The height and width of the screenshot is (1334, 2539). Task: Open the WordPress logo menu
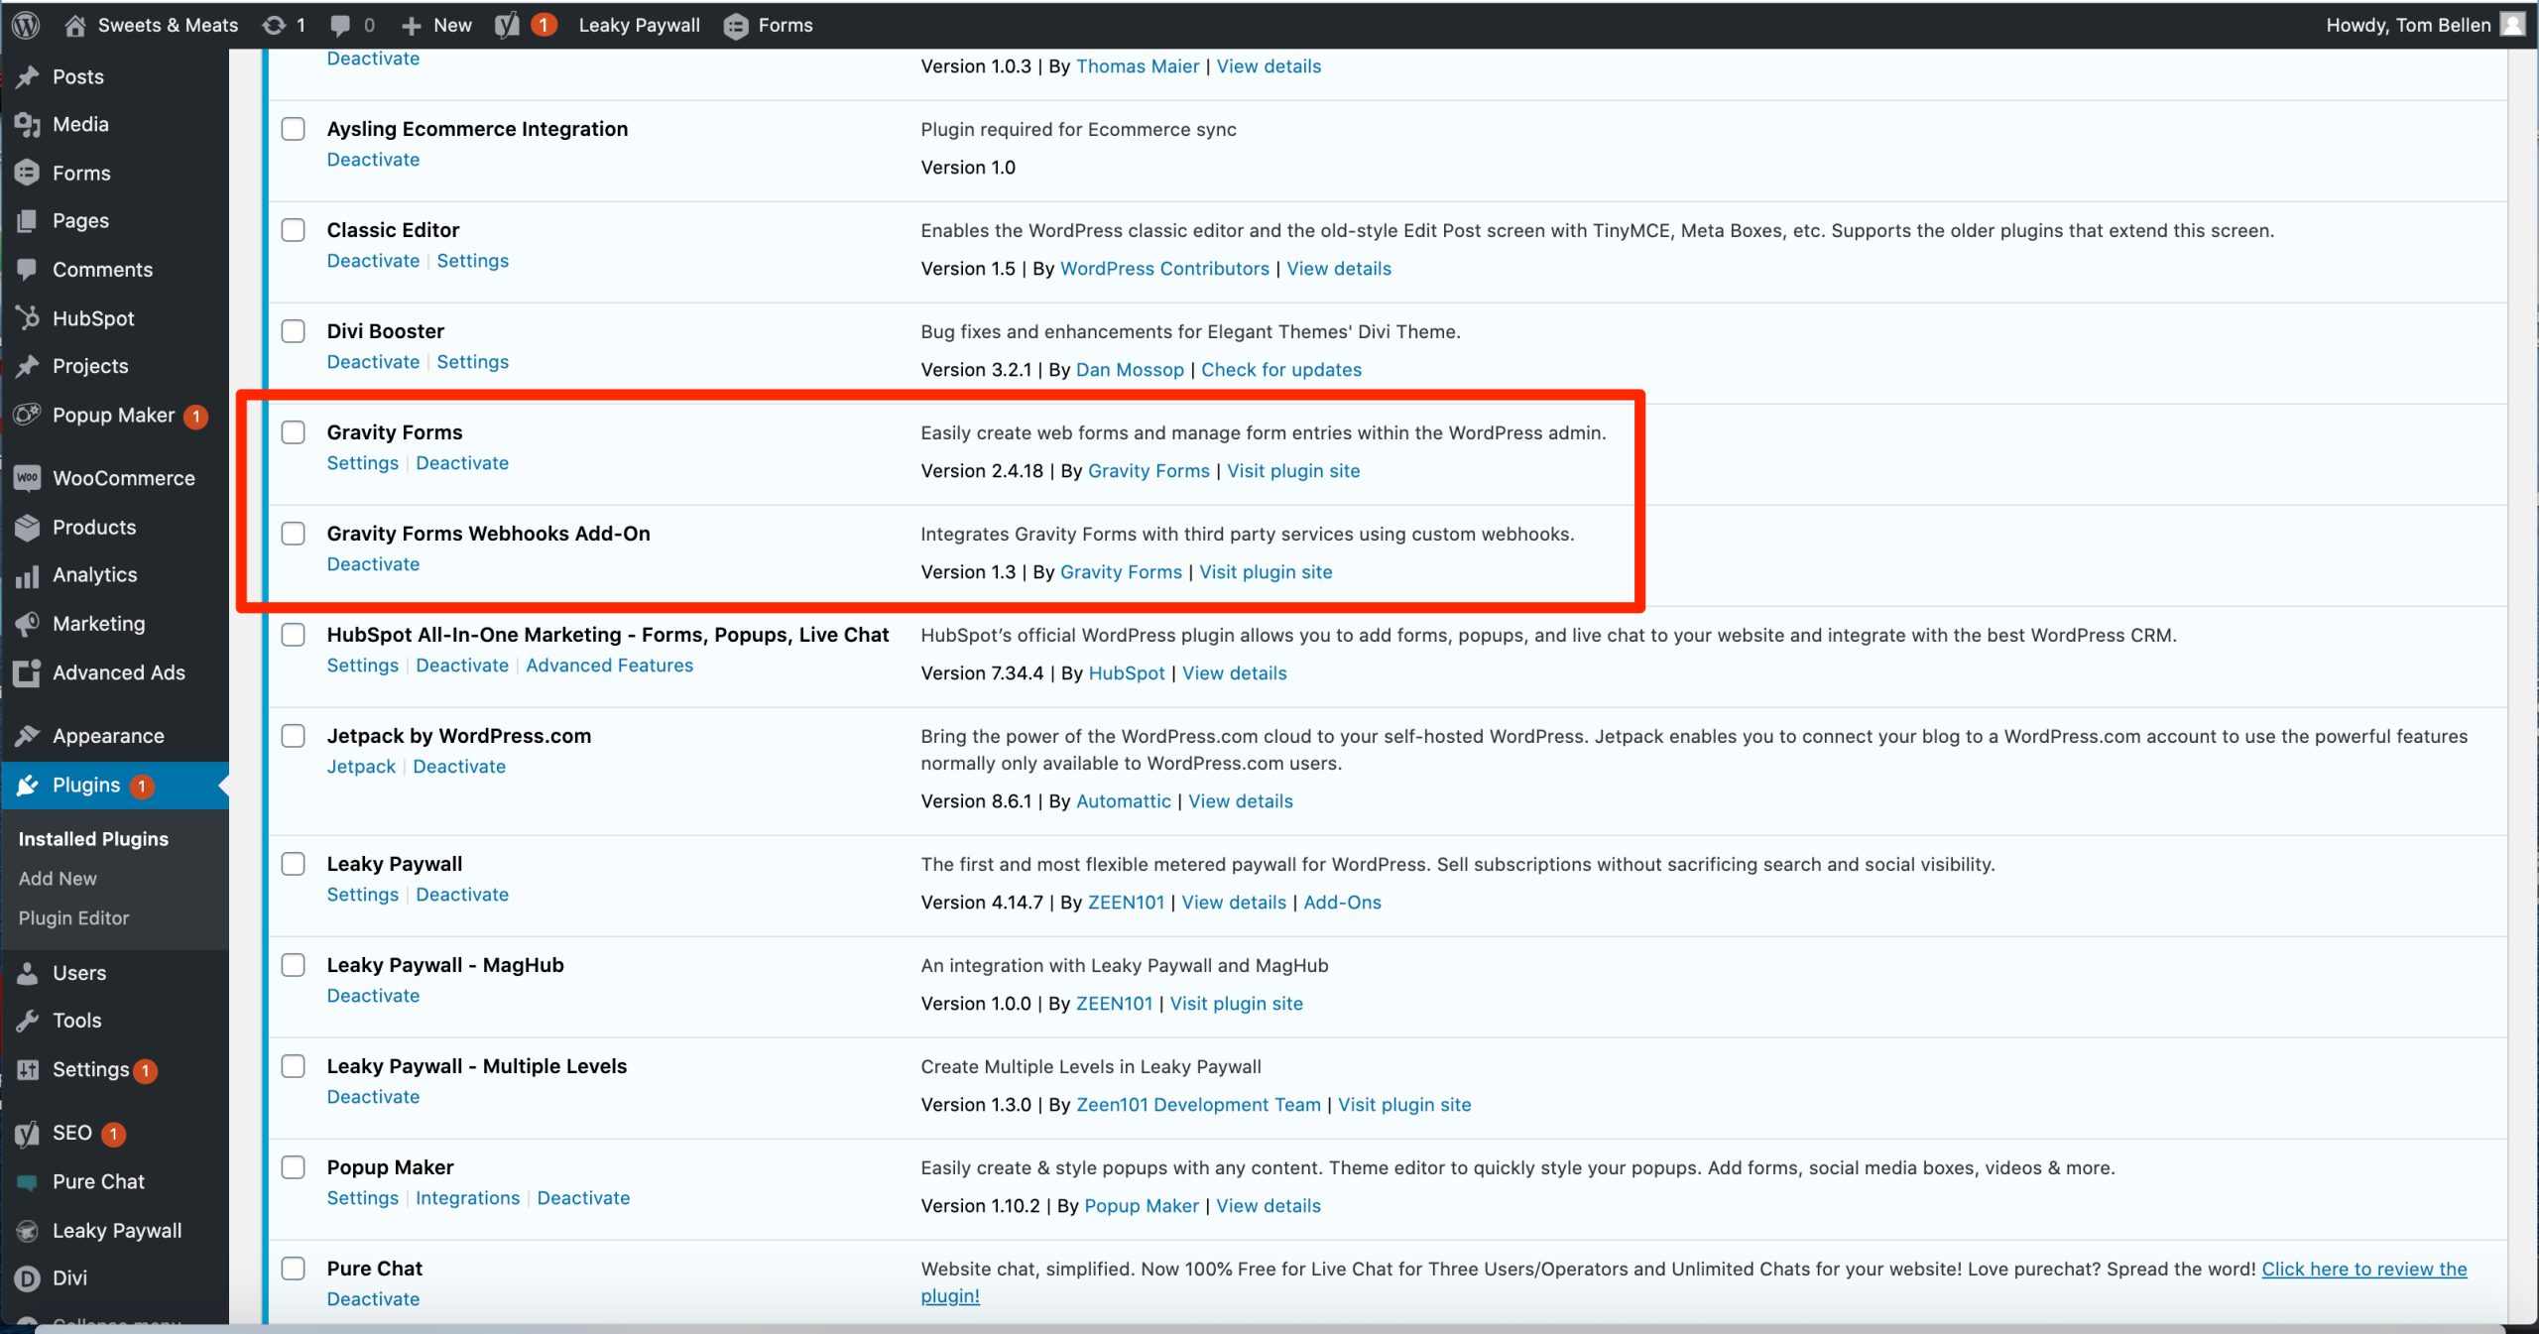pos(26,25)
